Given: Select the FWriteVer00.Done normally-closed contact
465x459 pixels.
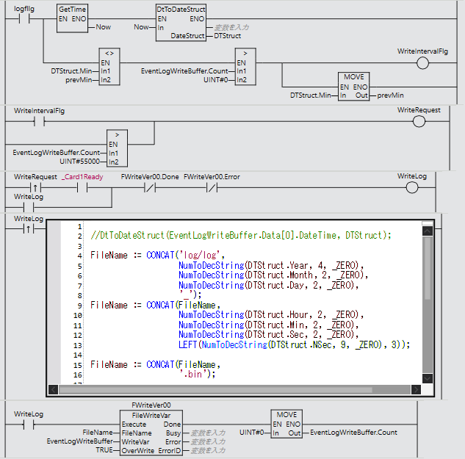Looking at the screenshot, I should point(150,187).
